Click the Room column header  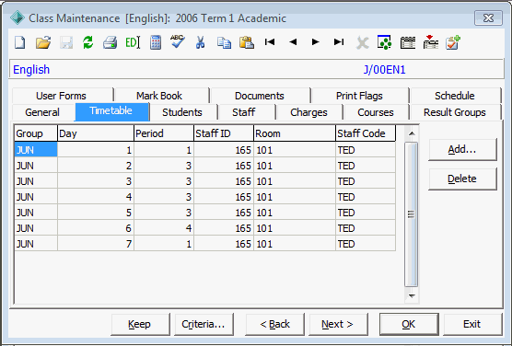tap(295, 133)
